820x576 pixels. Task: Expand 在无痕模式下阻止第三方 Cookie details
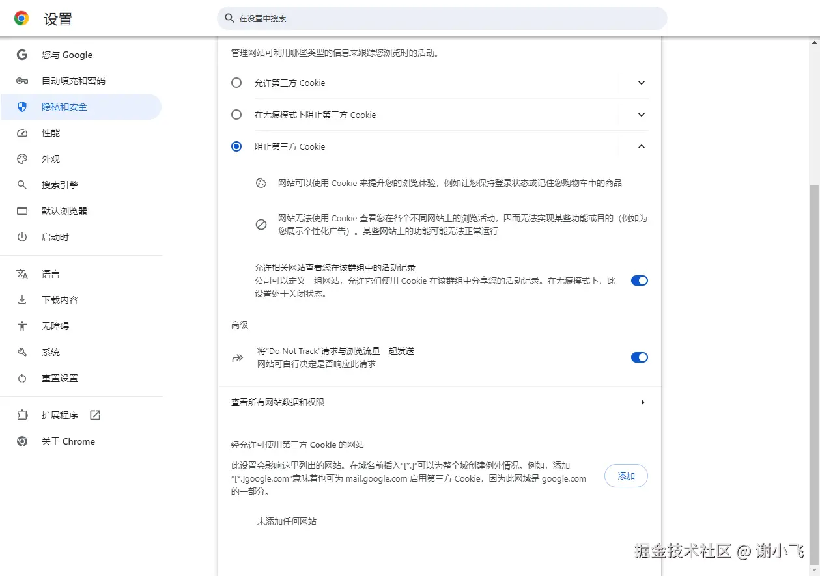640,115
